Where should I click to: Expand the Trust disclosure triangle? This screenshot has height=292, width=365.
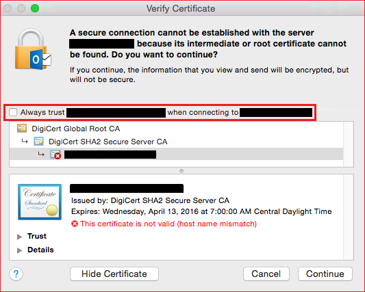click(20, 237)
